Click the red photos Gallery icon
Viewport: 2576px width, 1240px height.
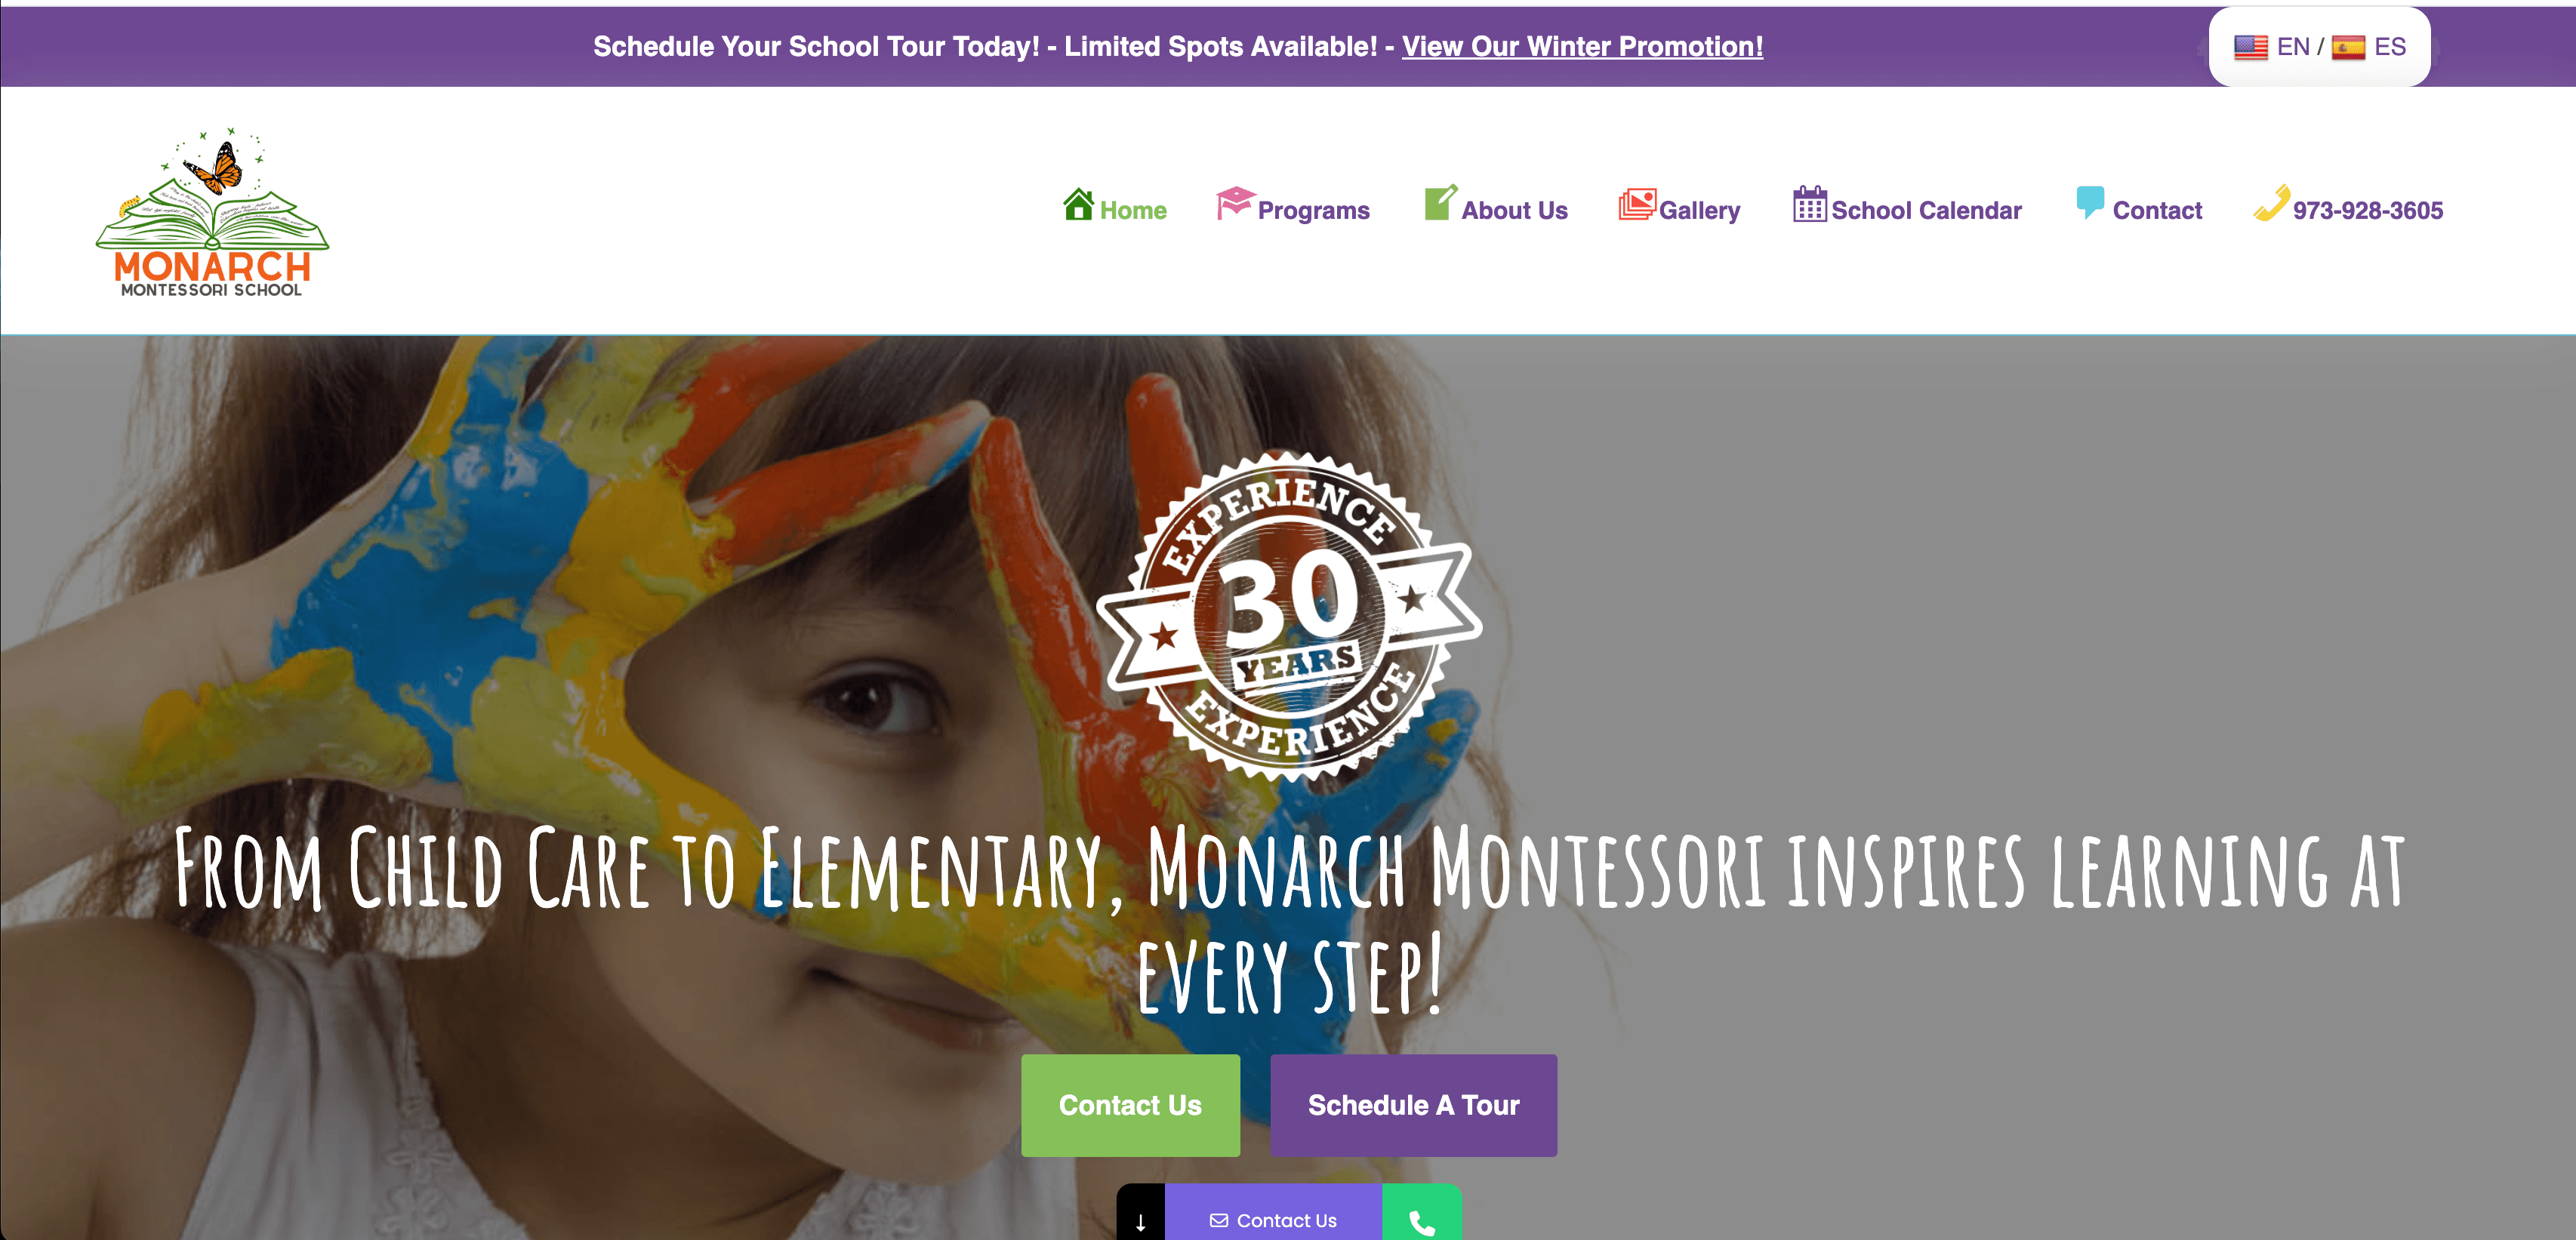click(1637, 204)
